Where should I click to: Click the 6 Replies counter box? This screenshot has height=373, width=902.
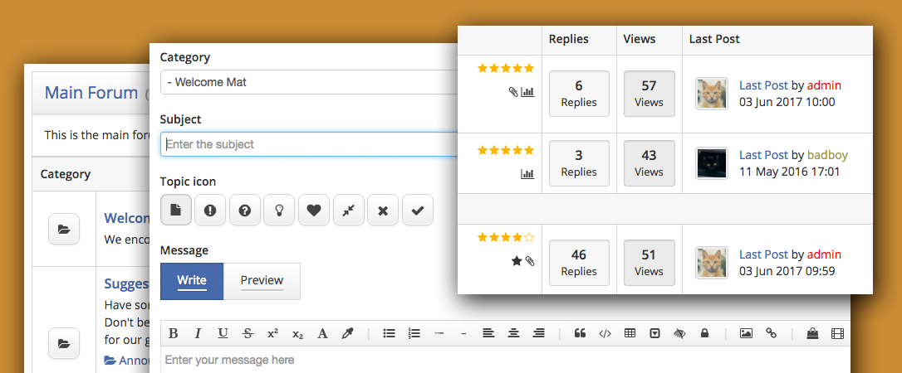click(x=579, y=94)
